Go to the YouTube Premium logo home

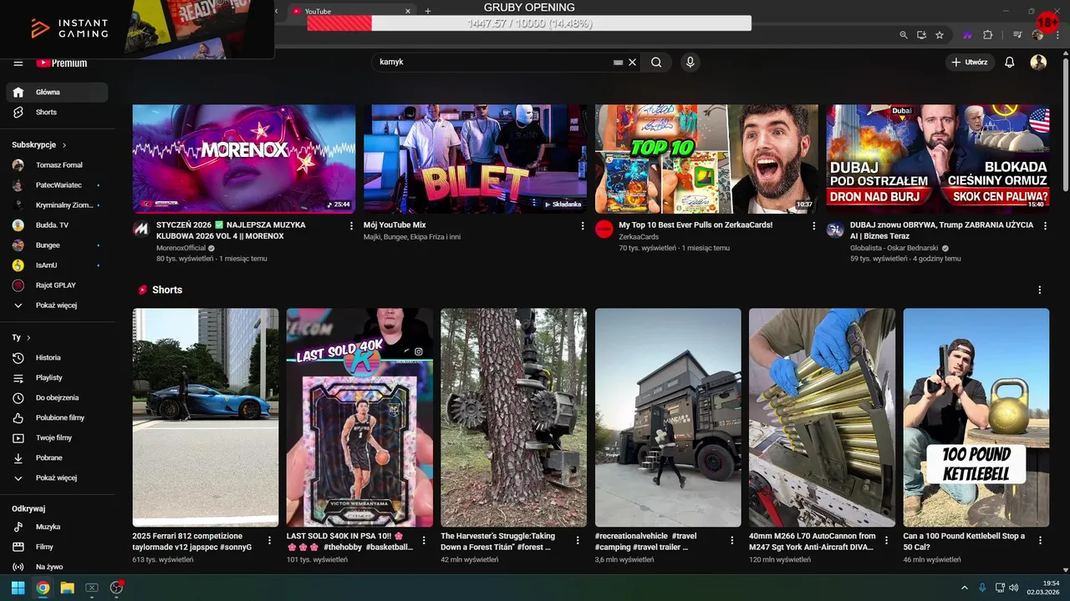61,63
